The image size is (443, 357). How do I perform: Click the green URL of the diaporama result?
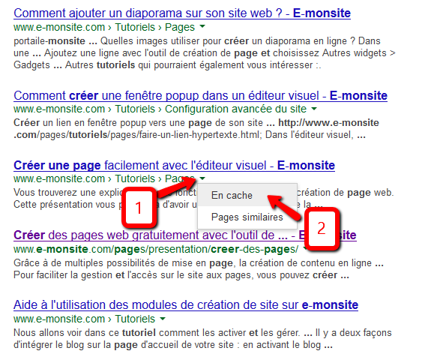[104, 27]
